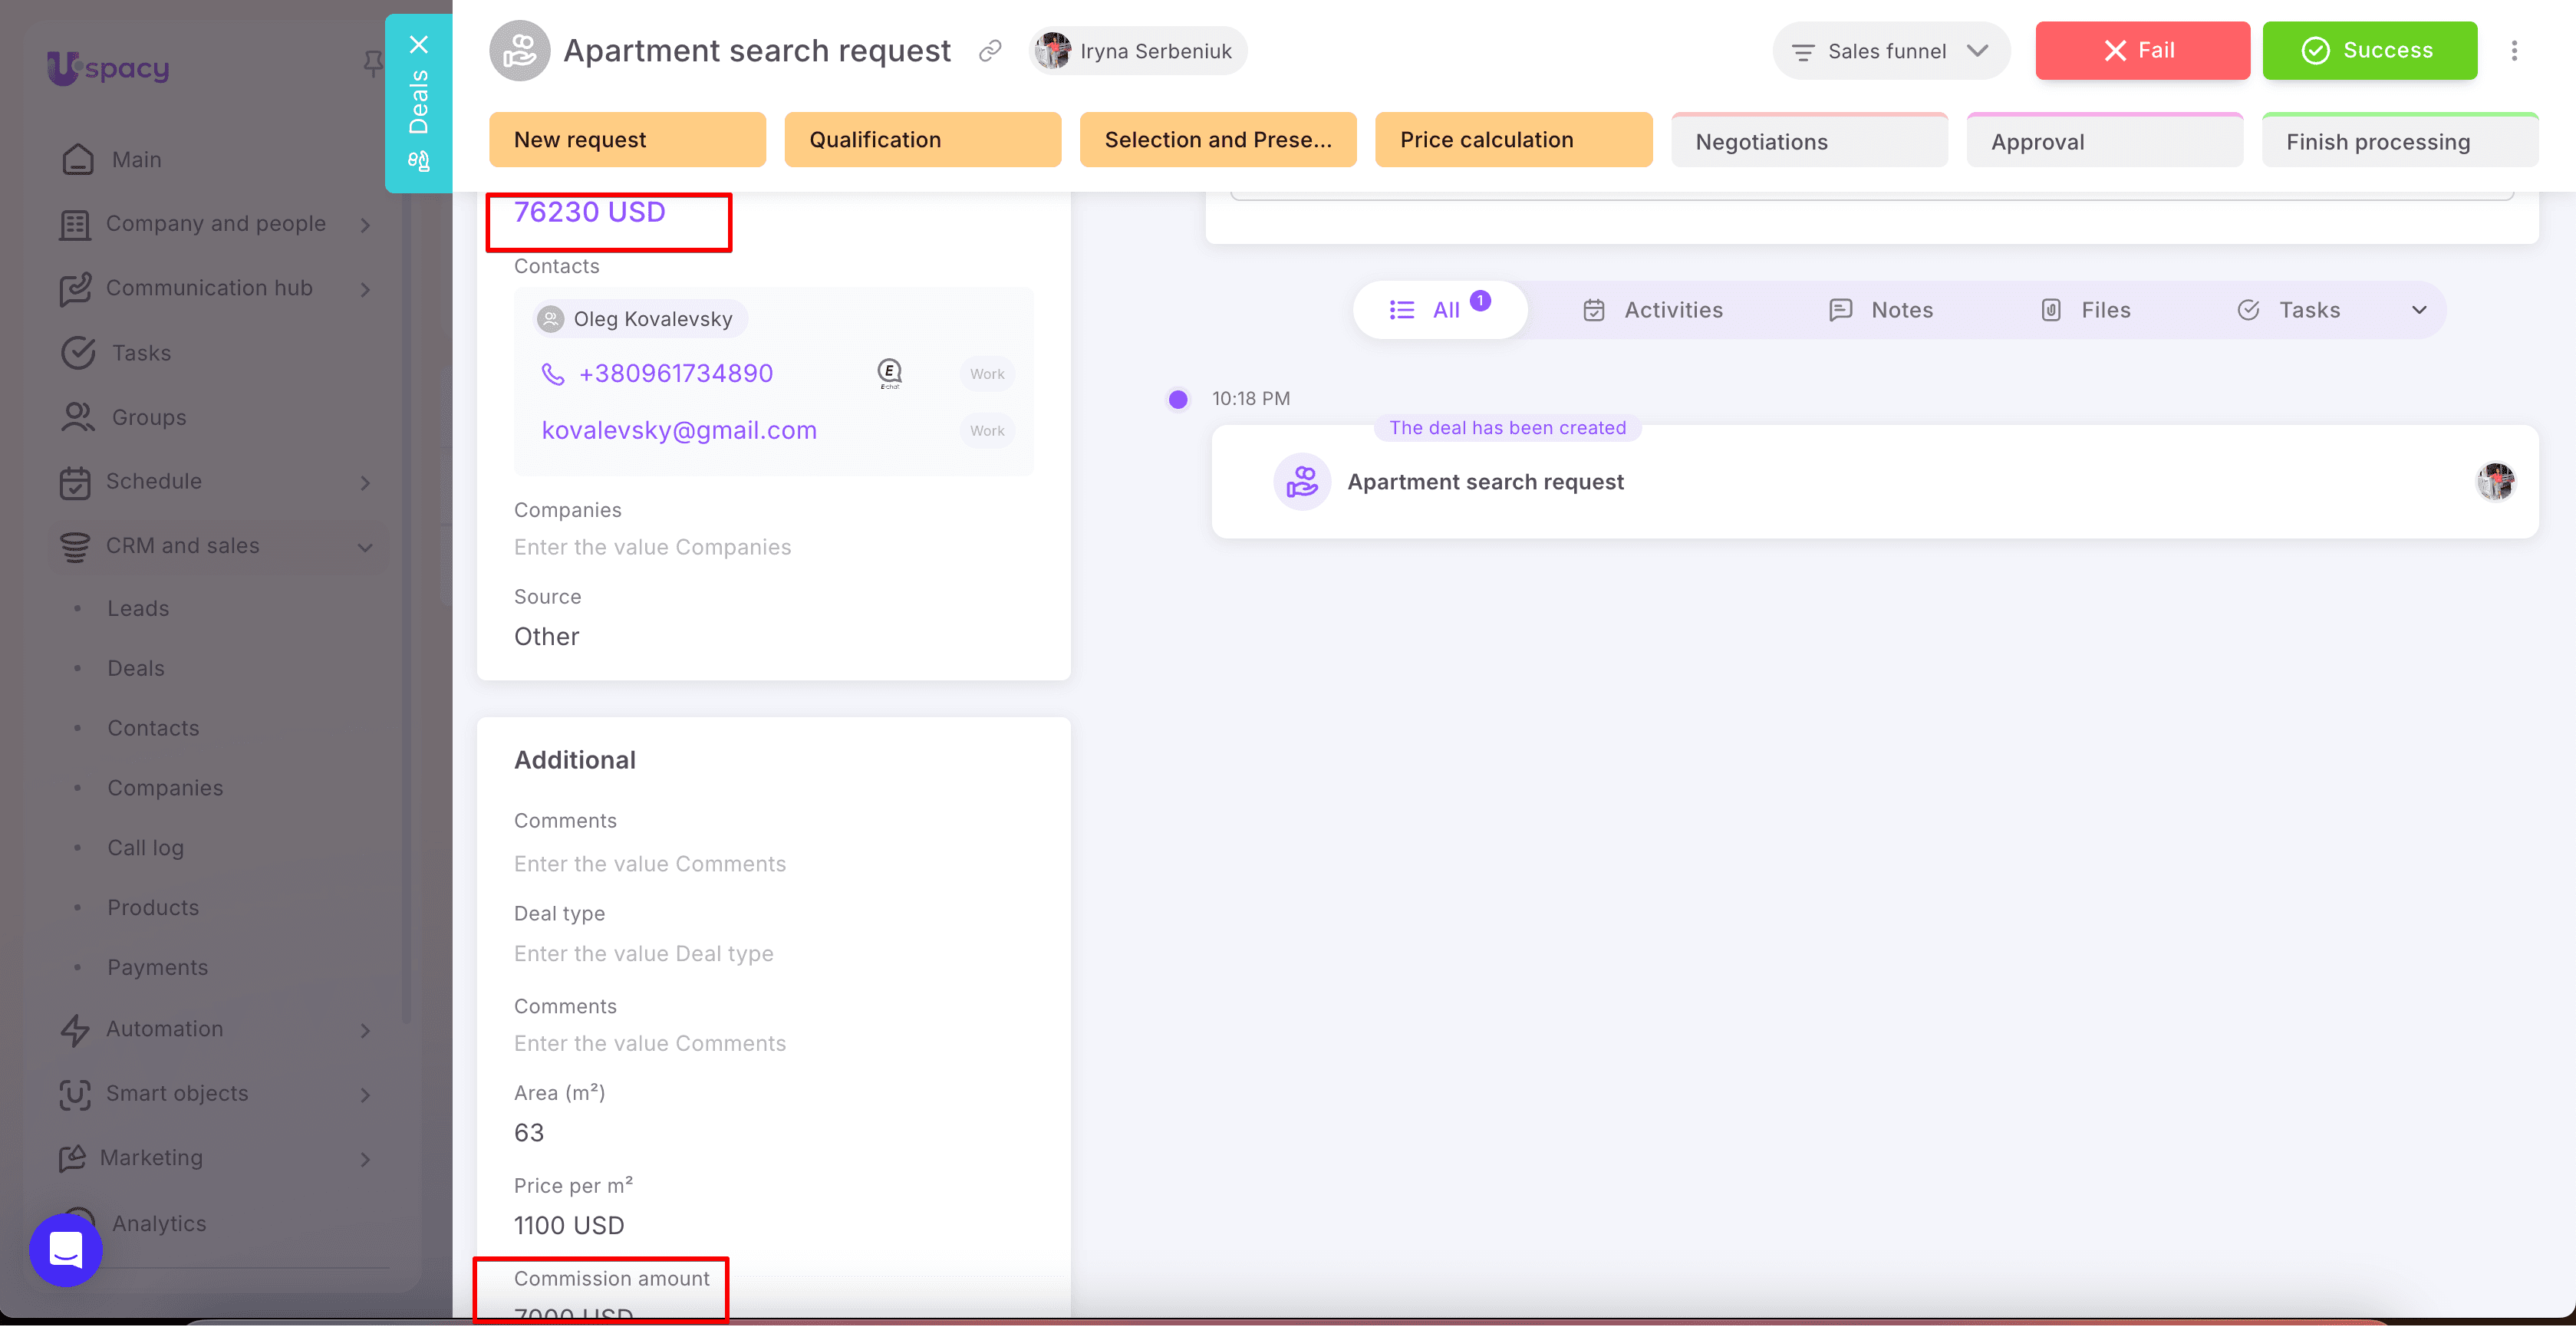Select the Negotiations stage

pos(1809,141)
